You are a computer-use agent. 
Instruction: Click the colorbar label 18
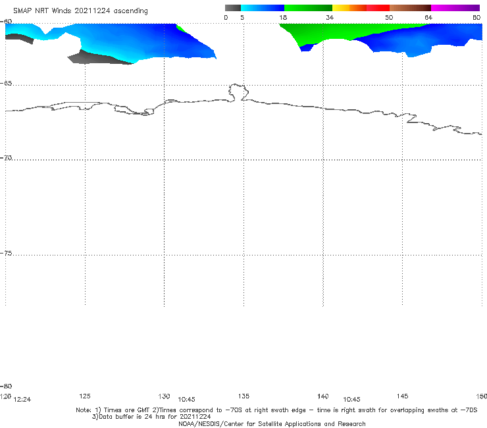pyautogui.click(x=283, y=17)
